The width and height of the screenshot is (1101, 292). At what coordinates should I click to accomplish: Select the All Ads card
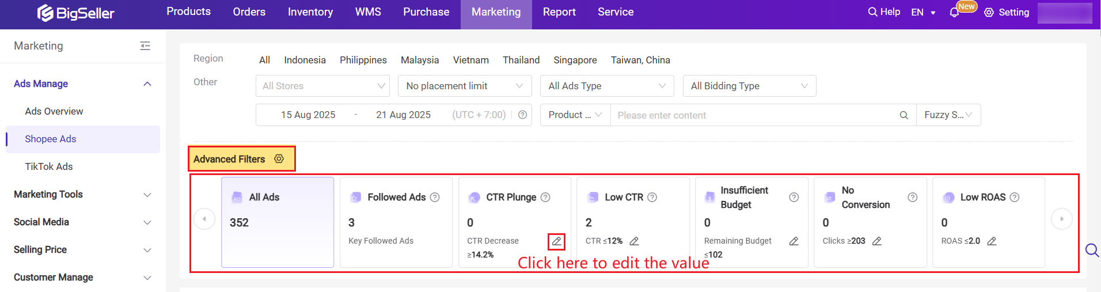coord(278,222)
